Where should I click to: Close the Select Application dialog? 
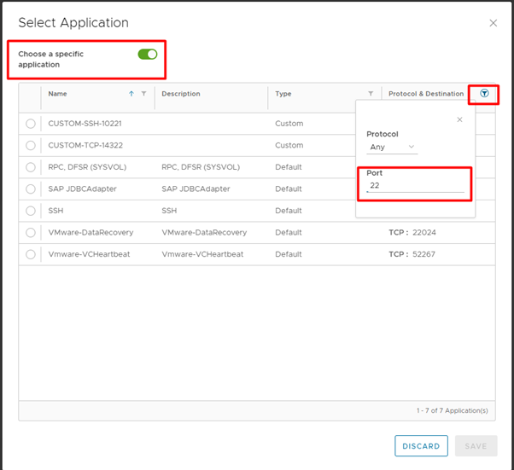(x=493, y=23)
